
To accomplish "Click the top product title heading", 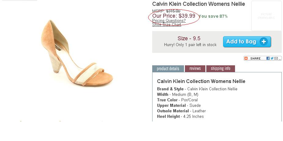I will tap(199, 4).
